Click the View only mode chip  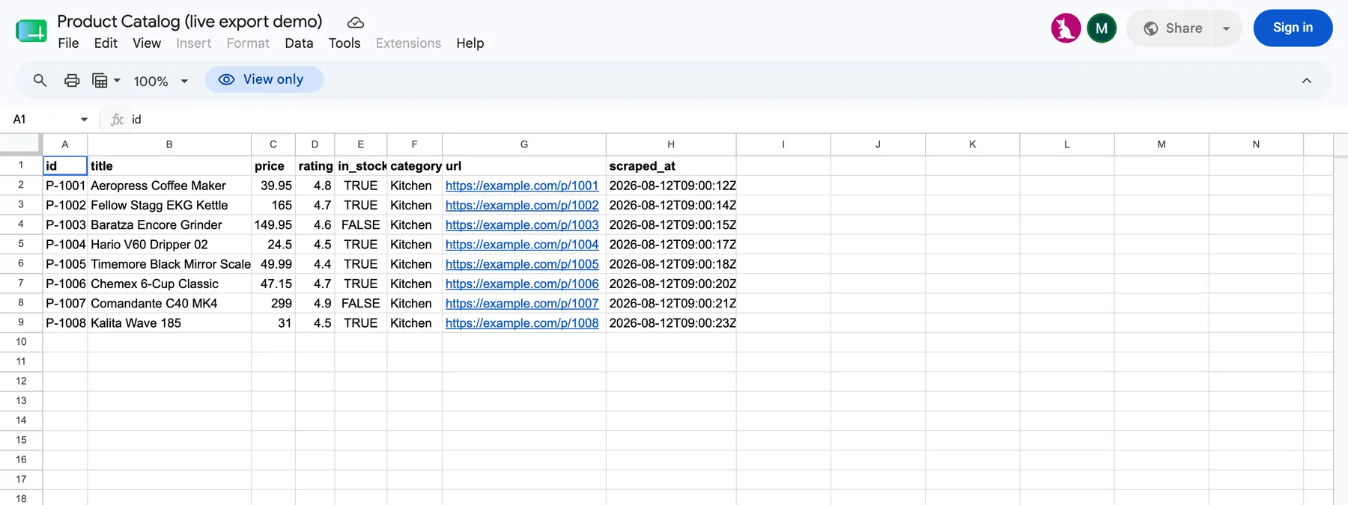(264, 79)
